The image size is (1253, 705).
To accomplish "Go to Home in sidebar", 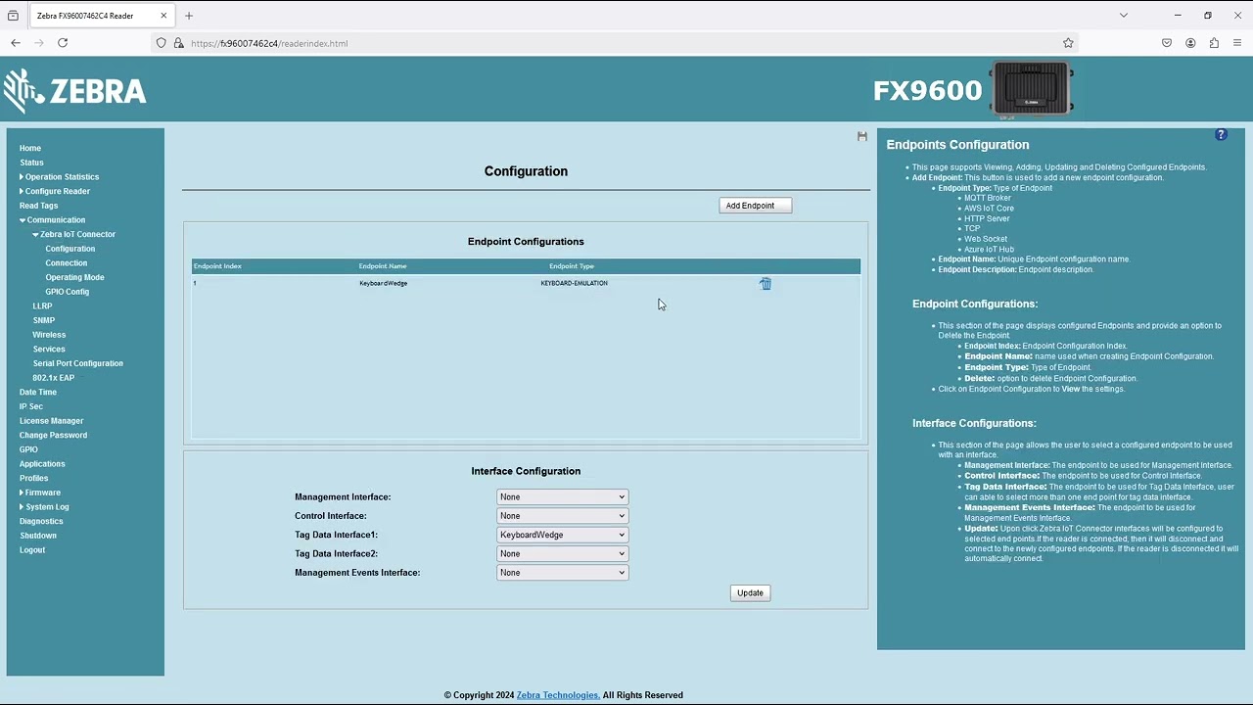I will click(x=30, y=149).
